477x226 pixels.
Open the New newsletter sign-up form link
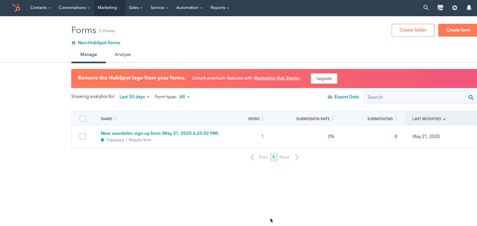159,134
